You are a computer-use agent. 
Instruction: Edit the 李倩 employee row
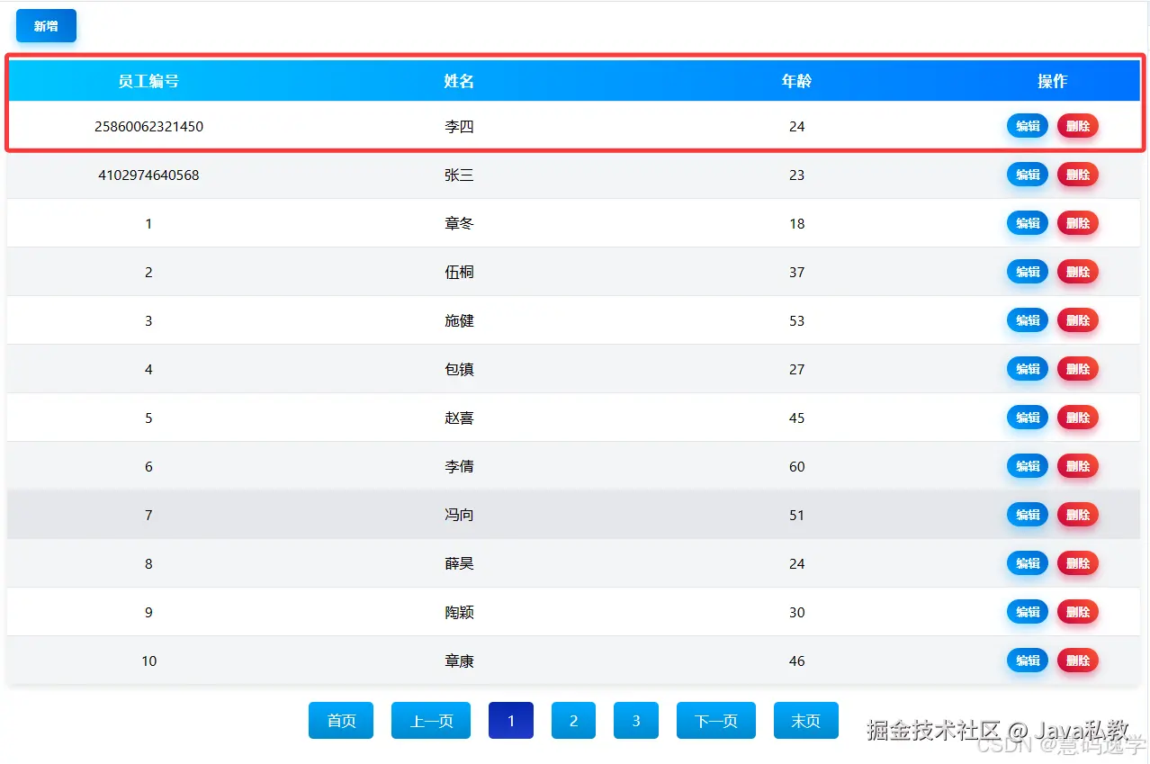[1028, 466]
